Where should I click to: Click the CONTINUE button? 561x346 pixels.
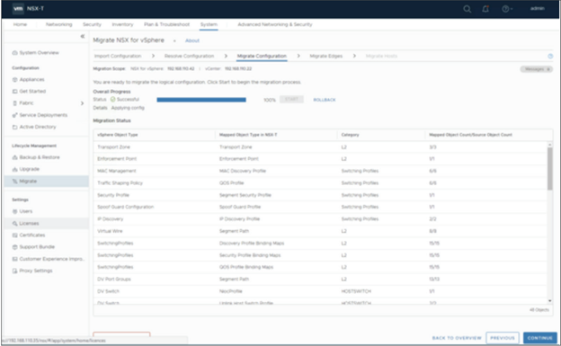(540, 338)
